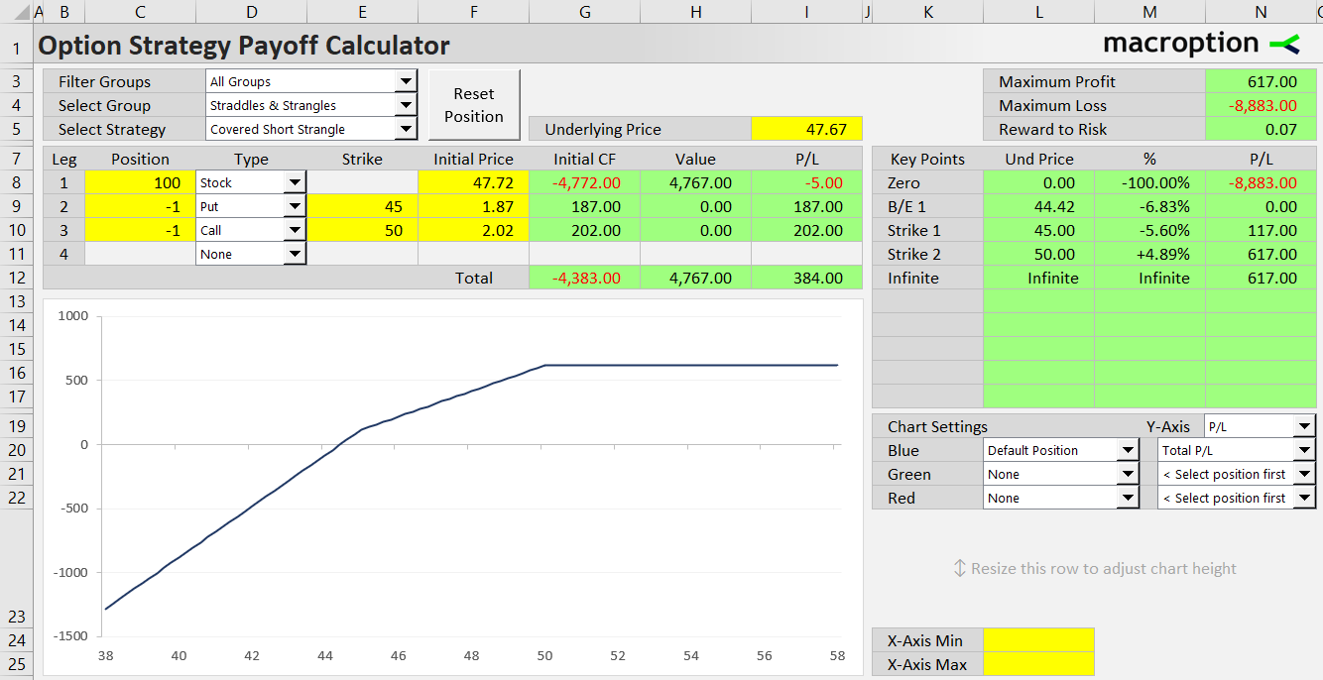This screenshot has width=1323, height=680.
Task: Select the Zero row percent cell -100.00%
Action: 1149,182
